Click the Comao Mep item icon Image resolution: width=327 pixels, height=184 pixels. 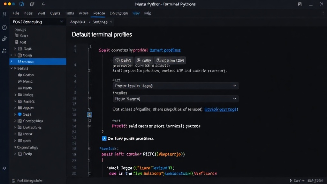20,121
